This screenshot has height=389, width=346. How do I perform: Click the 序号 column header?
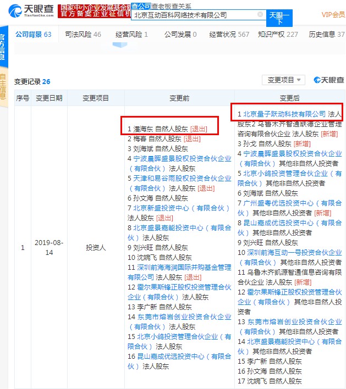click(23, 98)
